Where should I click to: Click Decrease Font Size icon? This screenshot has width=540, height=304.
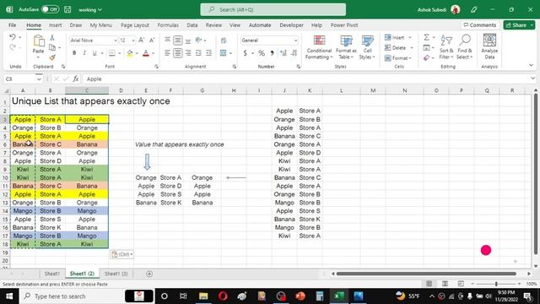coord(152,41)
